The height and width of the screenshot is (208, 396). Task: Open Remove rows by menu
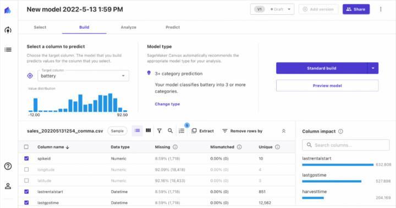click(242, 131)
